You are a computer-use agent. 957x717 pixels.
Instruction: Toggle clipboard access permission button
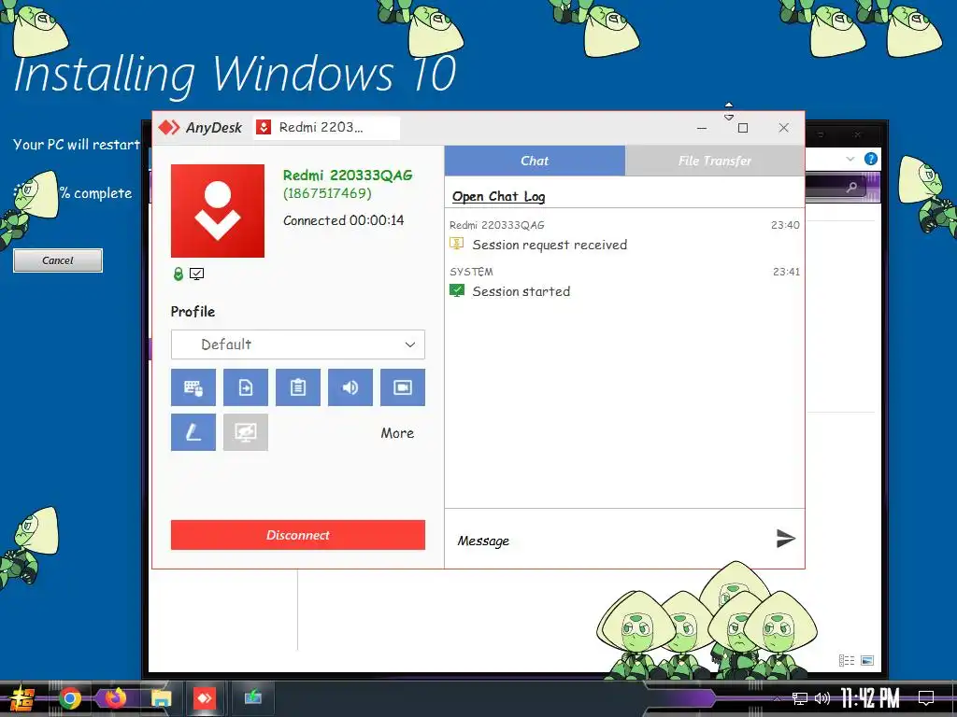(298, 387)
